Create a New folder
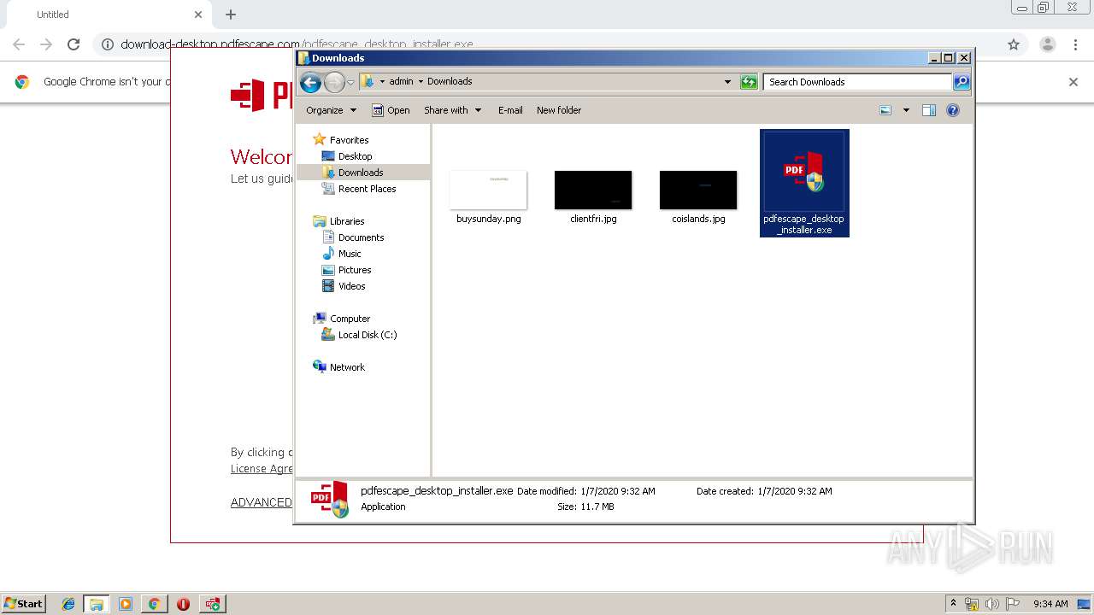 click(x=559, y=110)
